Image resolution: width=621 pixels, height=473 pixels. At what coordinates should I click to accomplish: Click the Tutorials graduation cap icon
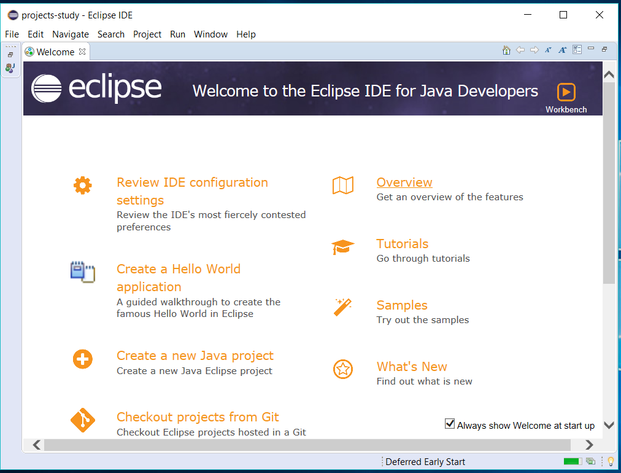[342, 246]
